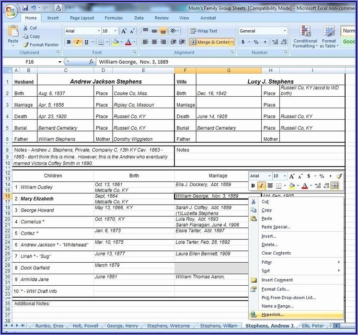Screen dimensions: 358x335
Task: Click the Save icon in quick access toolbar
Action: click(24, 8)
